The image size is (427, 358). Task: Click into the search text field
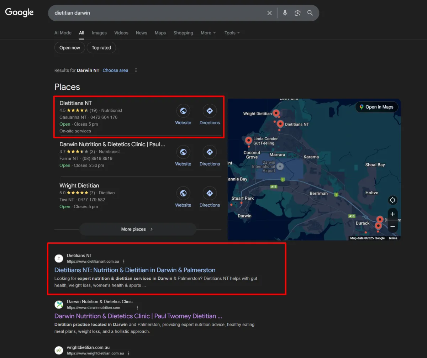coord(157,13)
